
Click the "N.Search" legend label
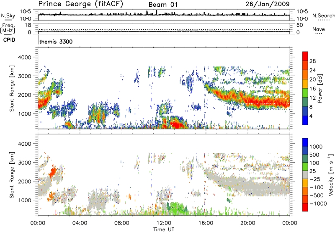(x=323, y=15)
